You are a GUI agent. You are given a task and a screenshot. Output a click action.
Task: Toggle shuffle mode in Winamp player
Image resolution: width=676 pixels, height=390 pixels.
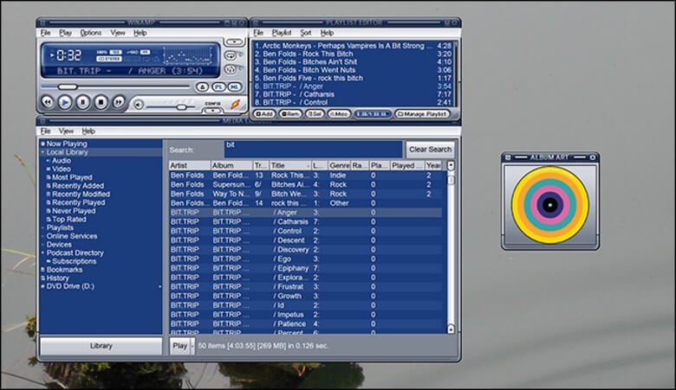coord(231,69)
